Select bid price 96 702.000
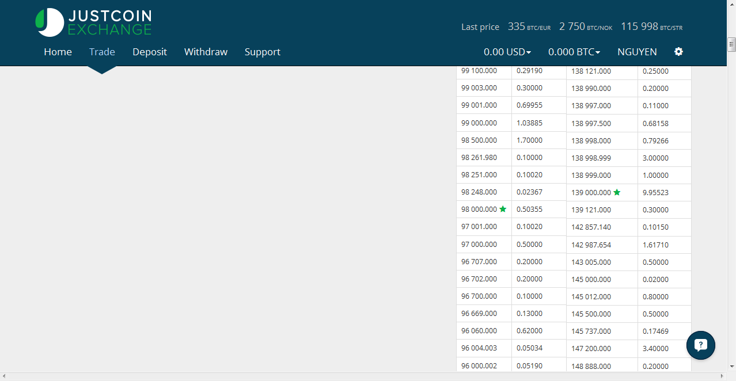The image size is (736, 381). tap(479, 279)
